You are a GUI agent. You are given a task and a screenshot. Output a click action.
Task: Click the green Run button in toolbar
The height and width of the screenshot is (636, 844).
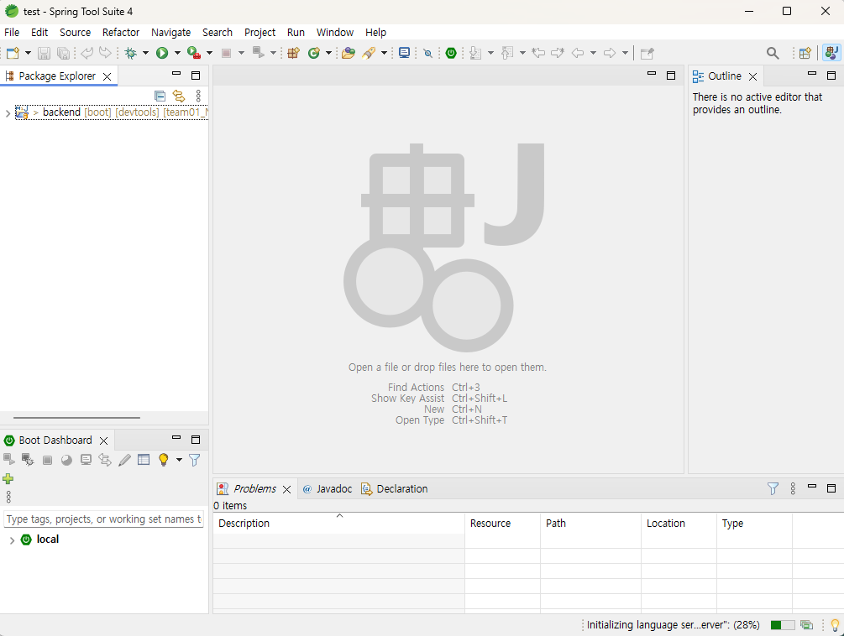tap(162, 53)
